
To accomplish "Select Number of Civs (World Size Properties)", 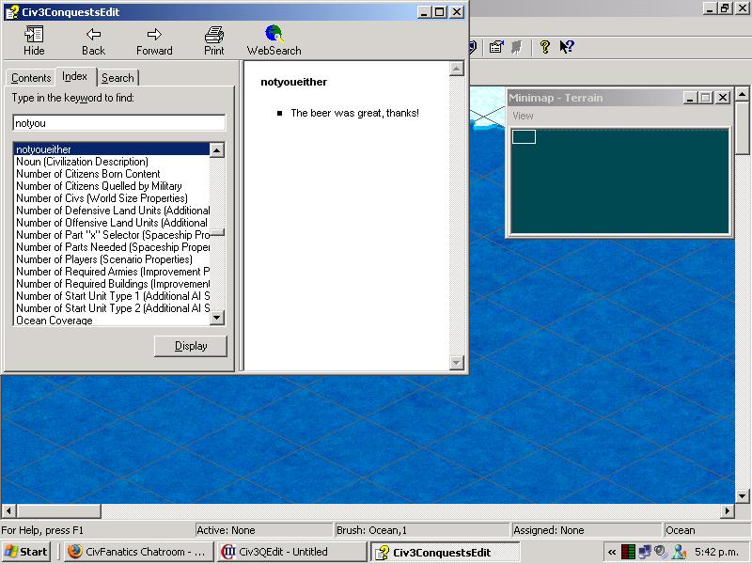I will [112, 198].
